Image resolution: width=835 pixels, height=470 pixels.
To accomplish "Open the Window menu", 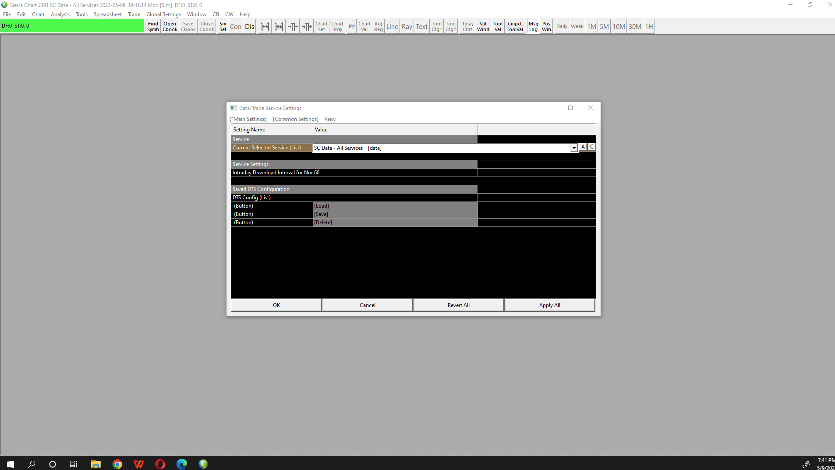I will 196,14.
